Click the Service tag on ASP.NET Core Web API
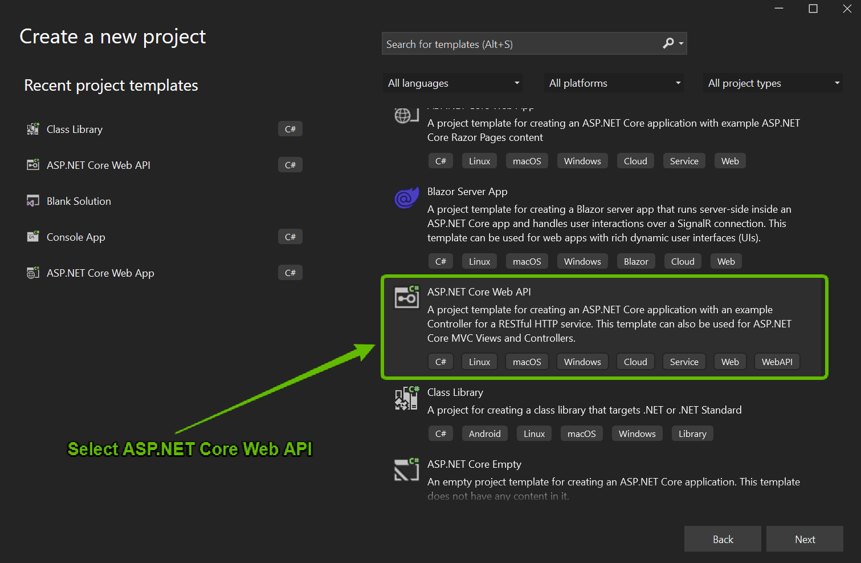The height and width of the screenshot is (563, 861). 684,362
